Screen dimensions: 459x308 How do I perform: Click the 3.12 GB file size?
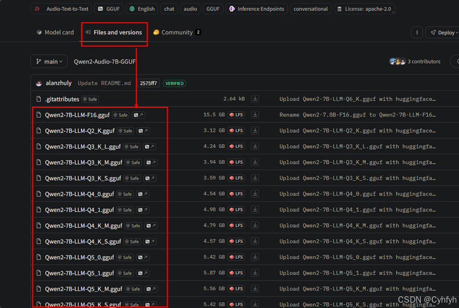(x=214, y=130)
